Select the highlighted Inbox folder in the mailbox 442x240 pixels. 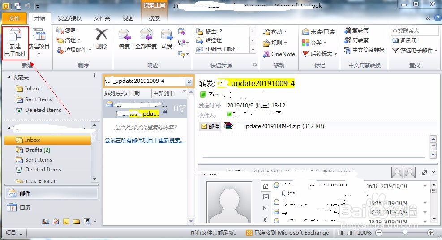47,140
